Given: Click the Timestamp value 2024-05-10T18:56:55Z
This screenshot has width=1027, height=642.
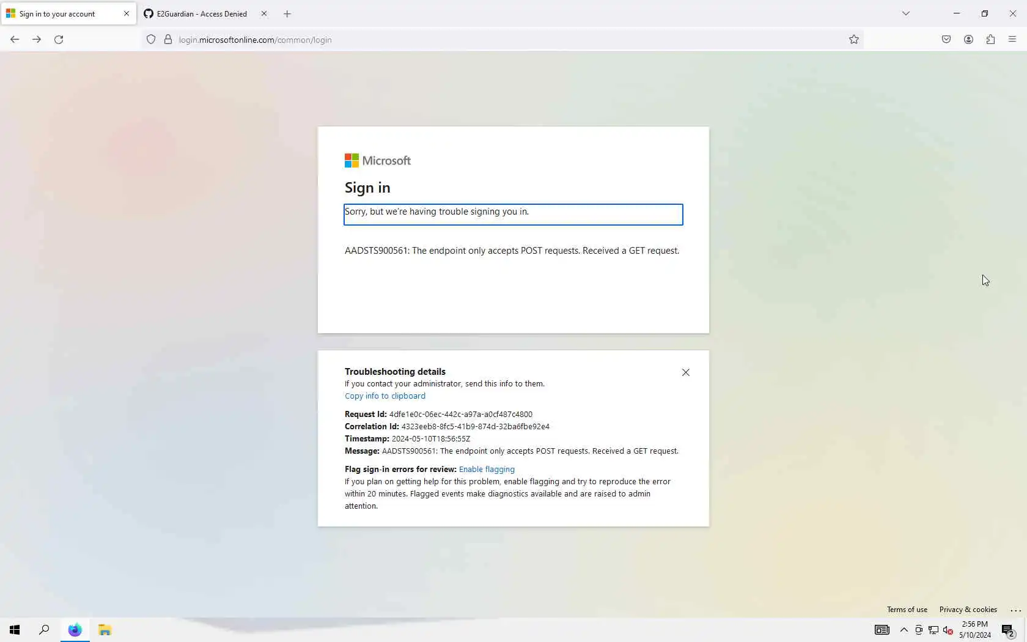Looking at the screenshot, I should click(x=431, y=439).
